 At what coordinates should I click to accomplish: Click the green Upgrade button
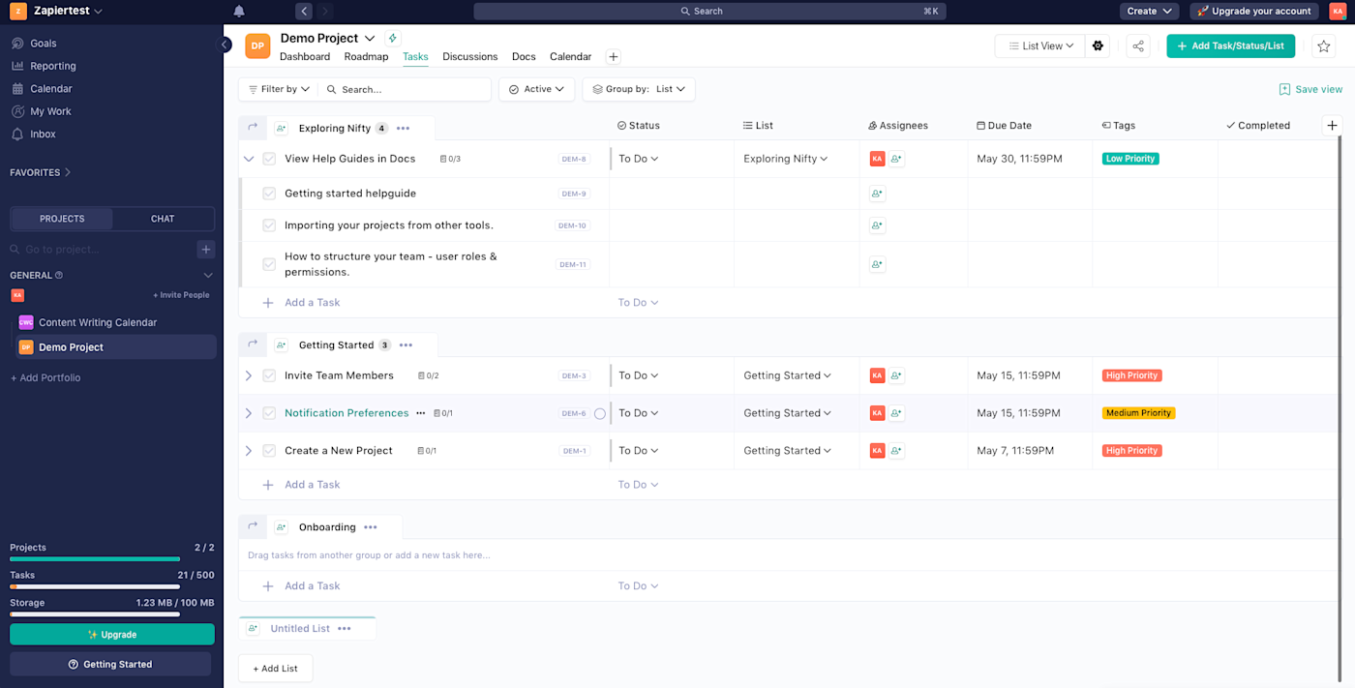pos(112,635)
